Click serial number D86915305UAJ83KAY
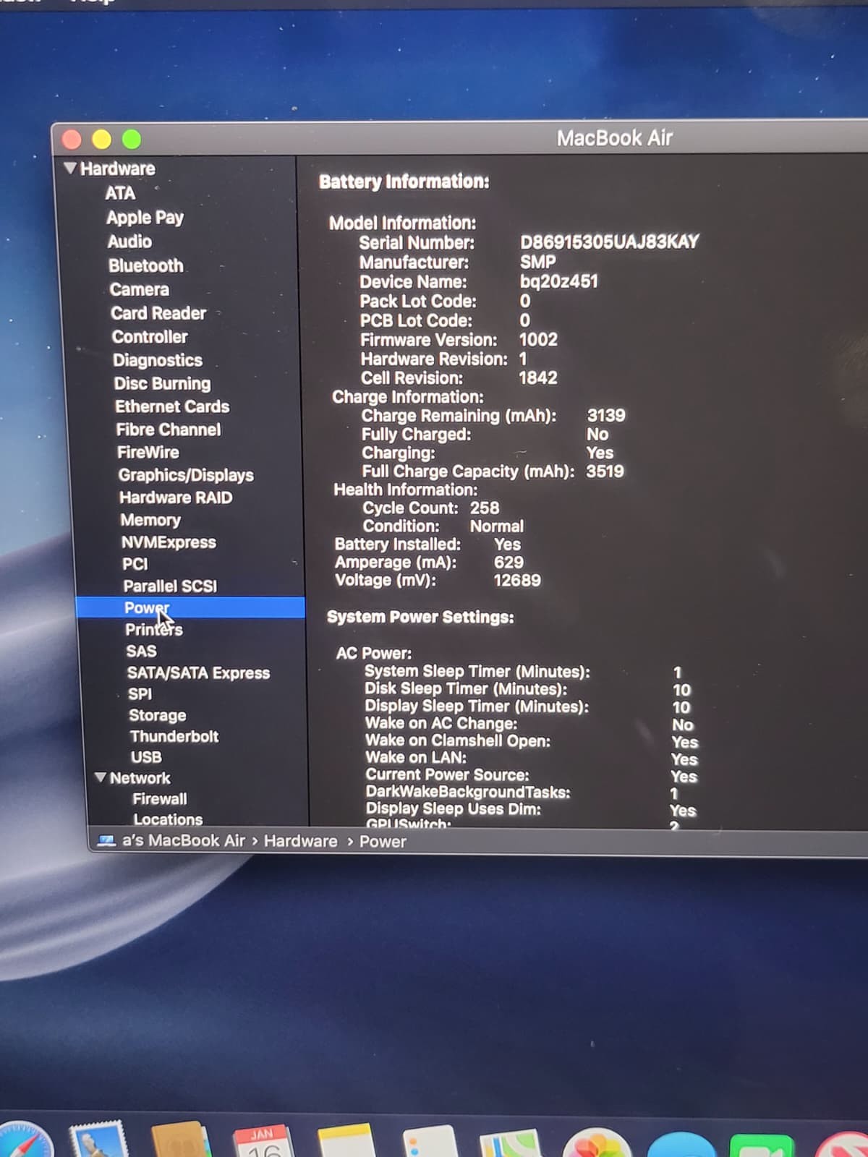 tap(610, 242)
